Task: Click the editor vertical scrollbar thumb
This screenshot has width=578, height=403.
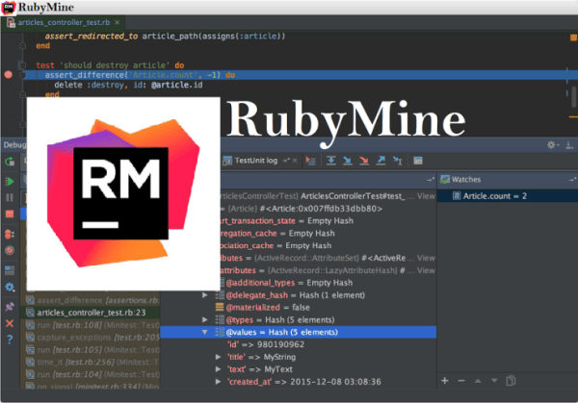Action: tap(573, 96)
